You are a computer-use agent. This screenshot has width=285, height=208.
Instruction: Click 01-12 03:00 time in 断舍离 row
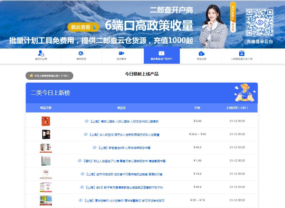click(237, 147)
